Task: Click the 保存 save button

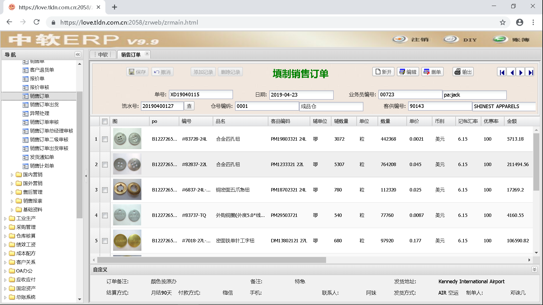Action: (137, 72)
